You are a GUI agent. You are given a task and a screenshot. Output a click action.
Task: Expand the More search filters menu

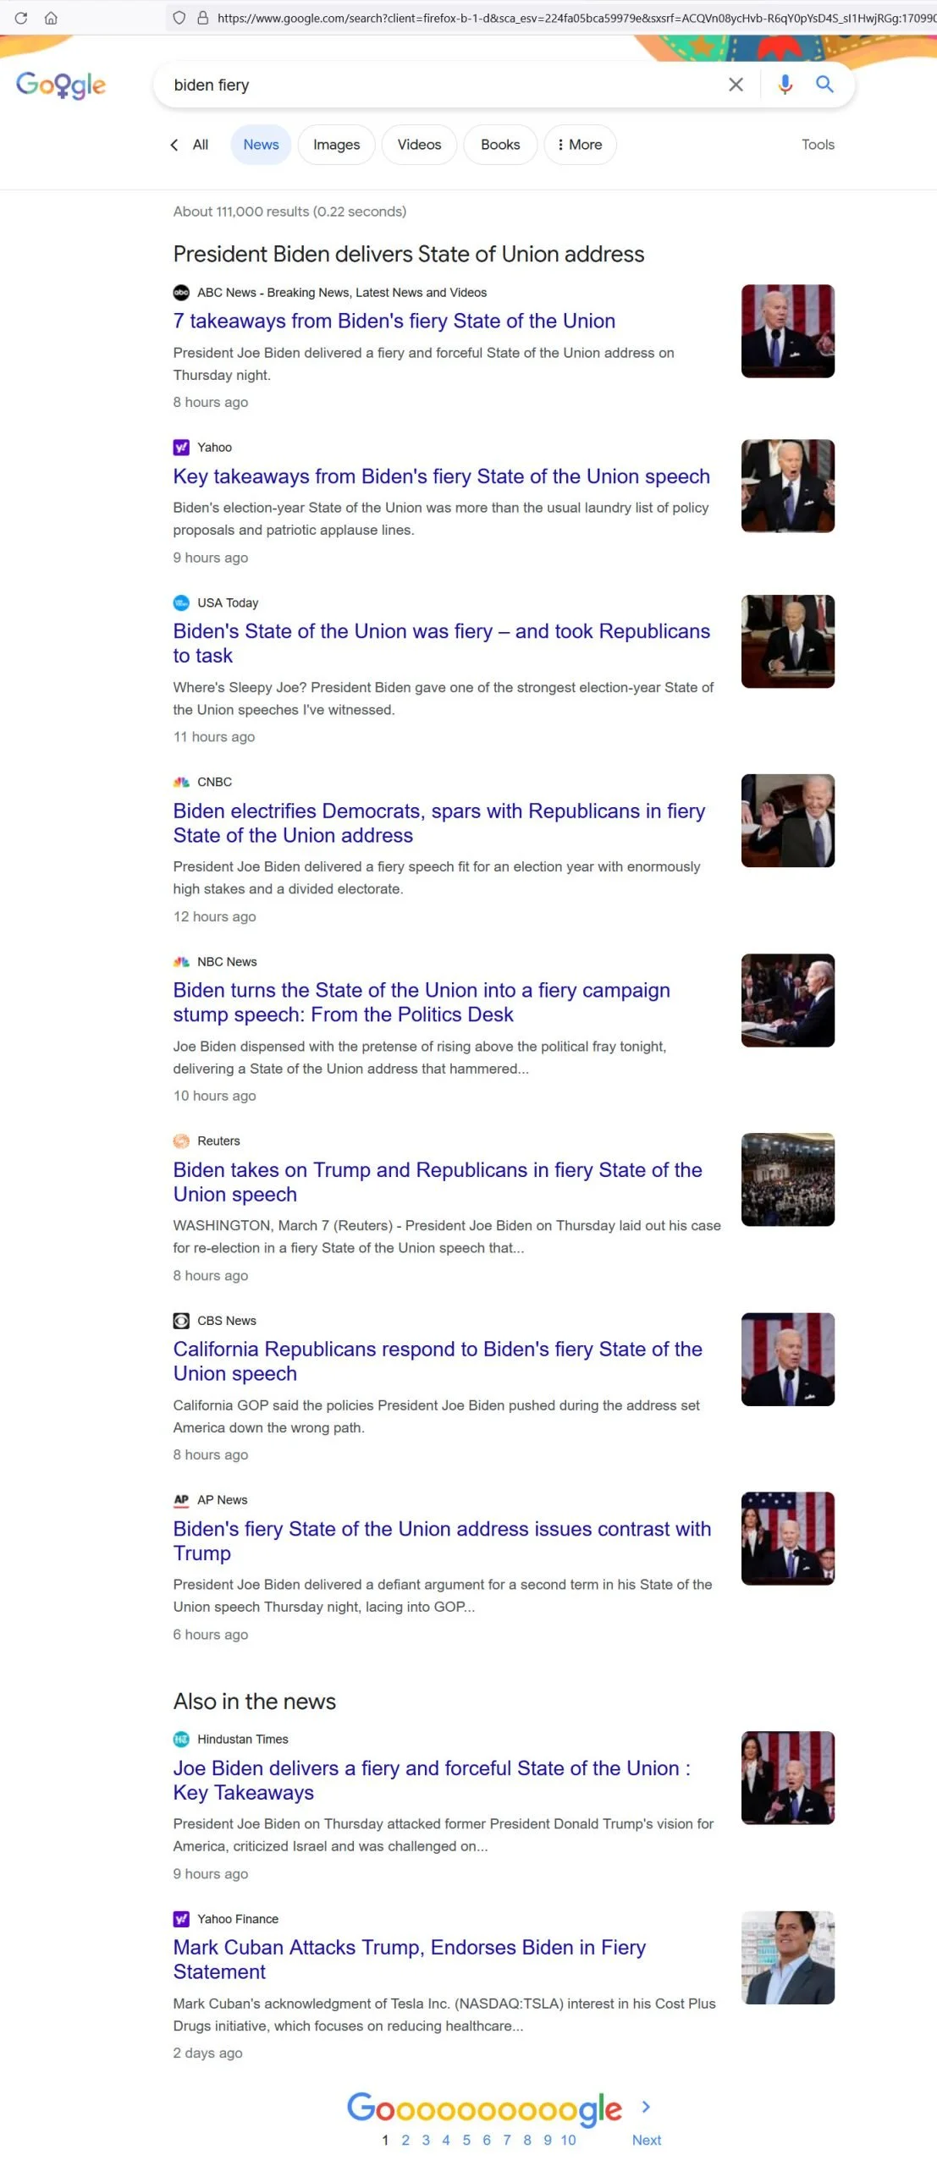coord(580,145)
